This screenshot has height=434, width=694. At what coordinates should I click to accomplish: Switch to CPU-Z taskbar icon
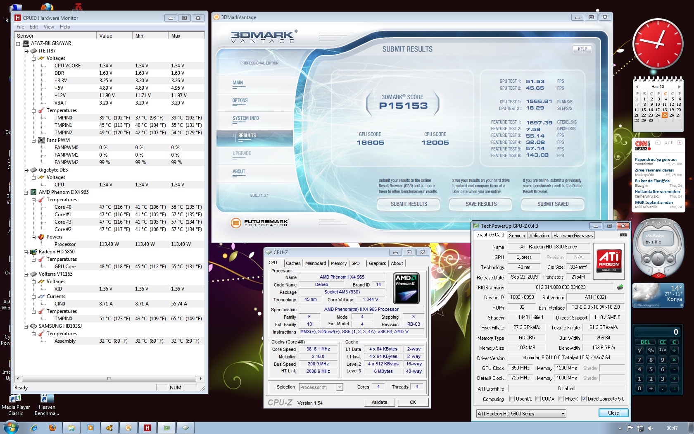(x=185, y=428)
